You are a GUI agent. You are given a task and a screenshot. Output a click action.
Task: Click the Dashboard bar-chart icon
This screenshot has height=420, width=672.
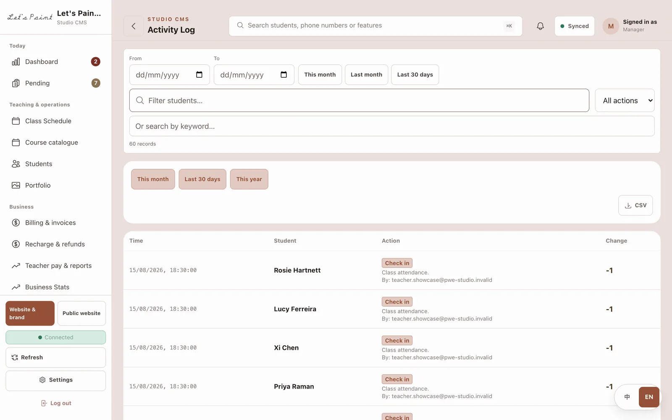coord(16,62)
